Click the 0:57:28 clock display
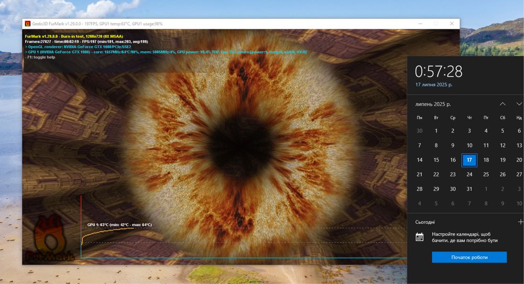 [x=439, y=71]
